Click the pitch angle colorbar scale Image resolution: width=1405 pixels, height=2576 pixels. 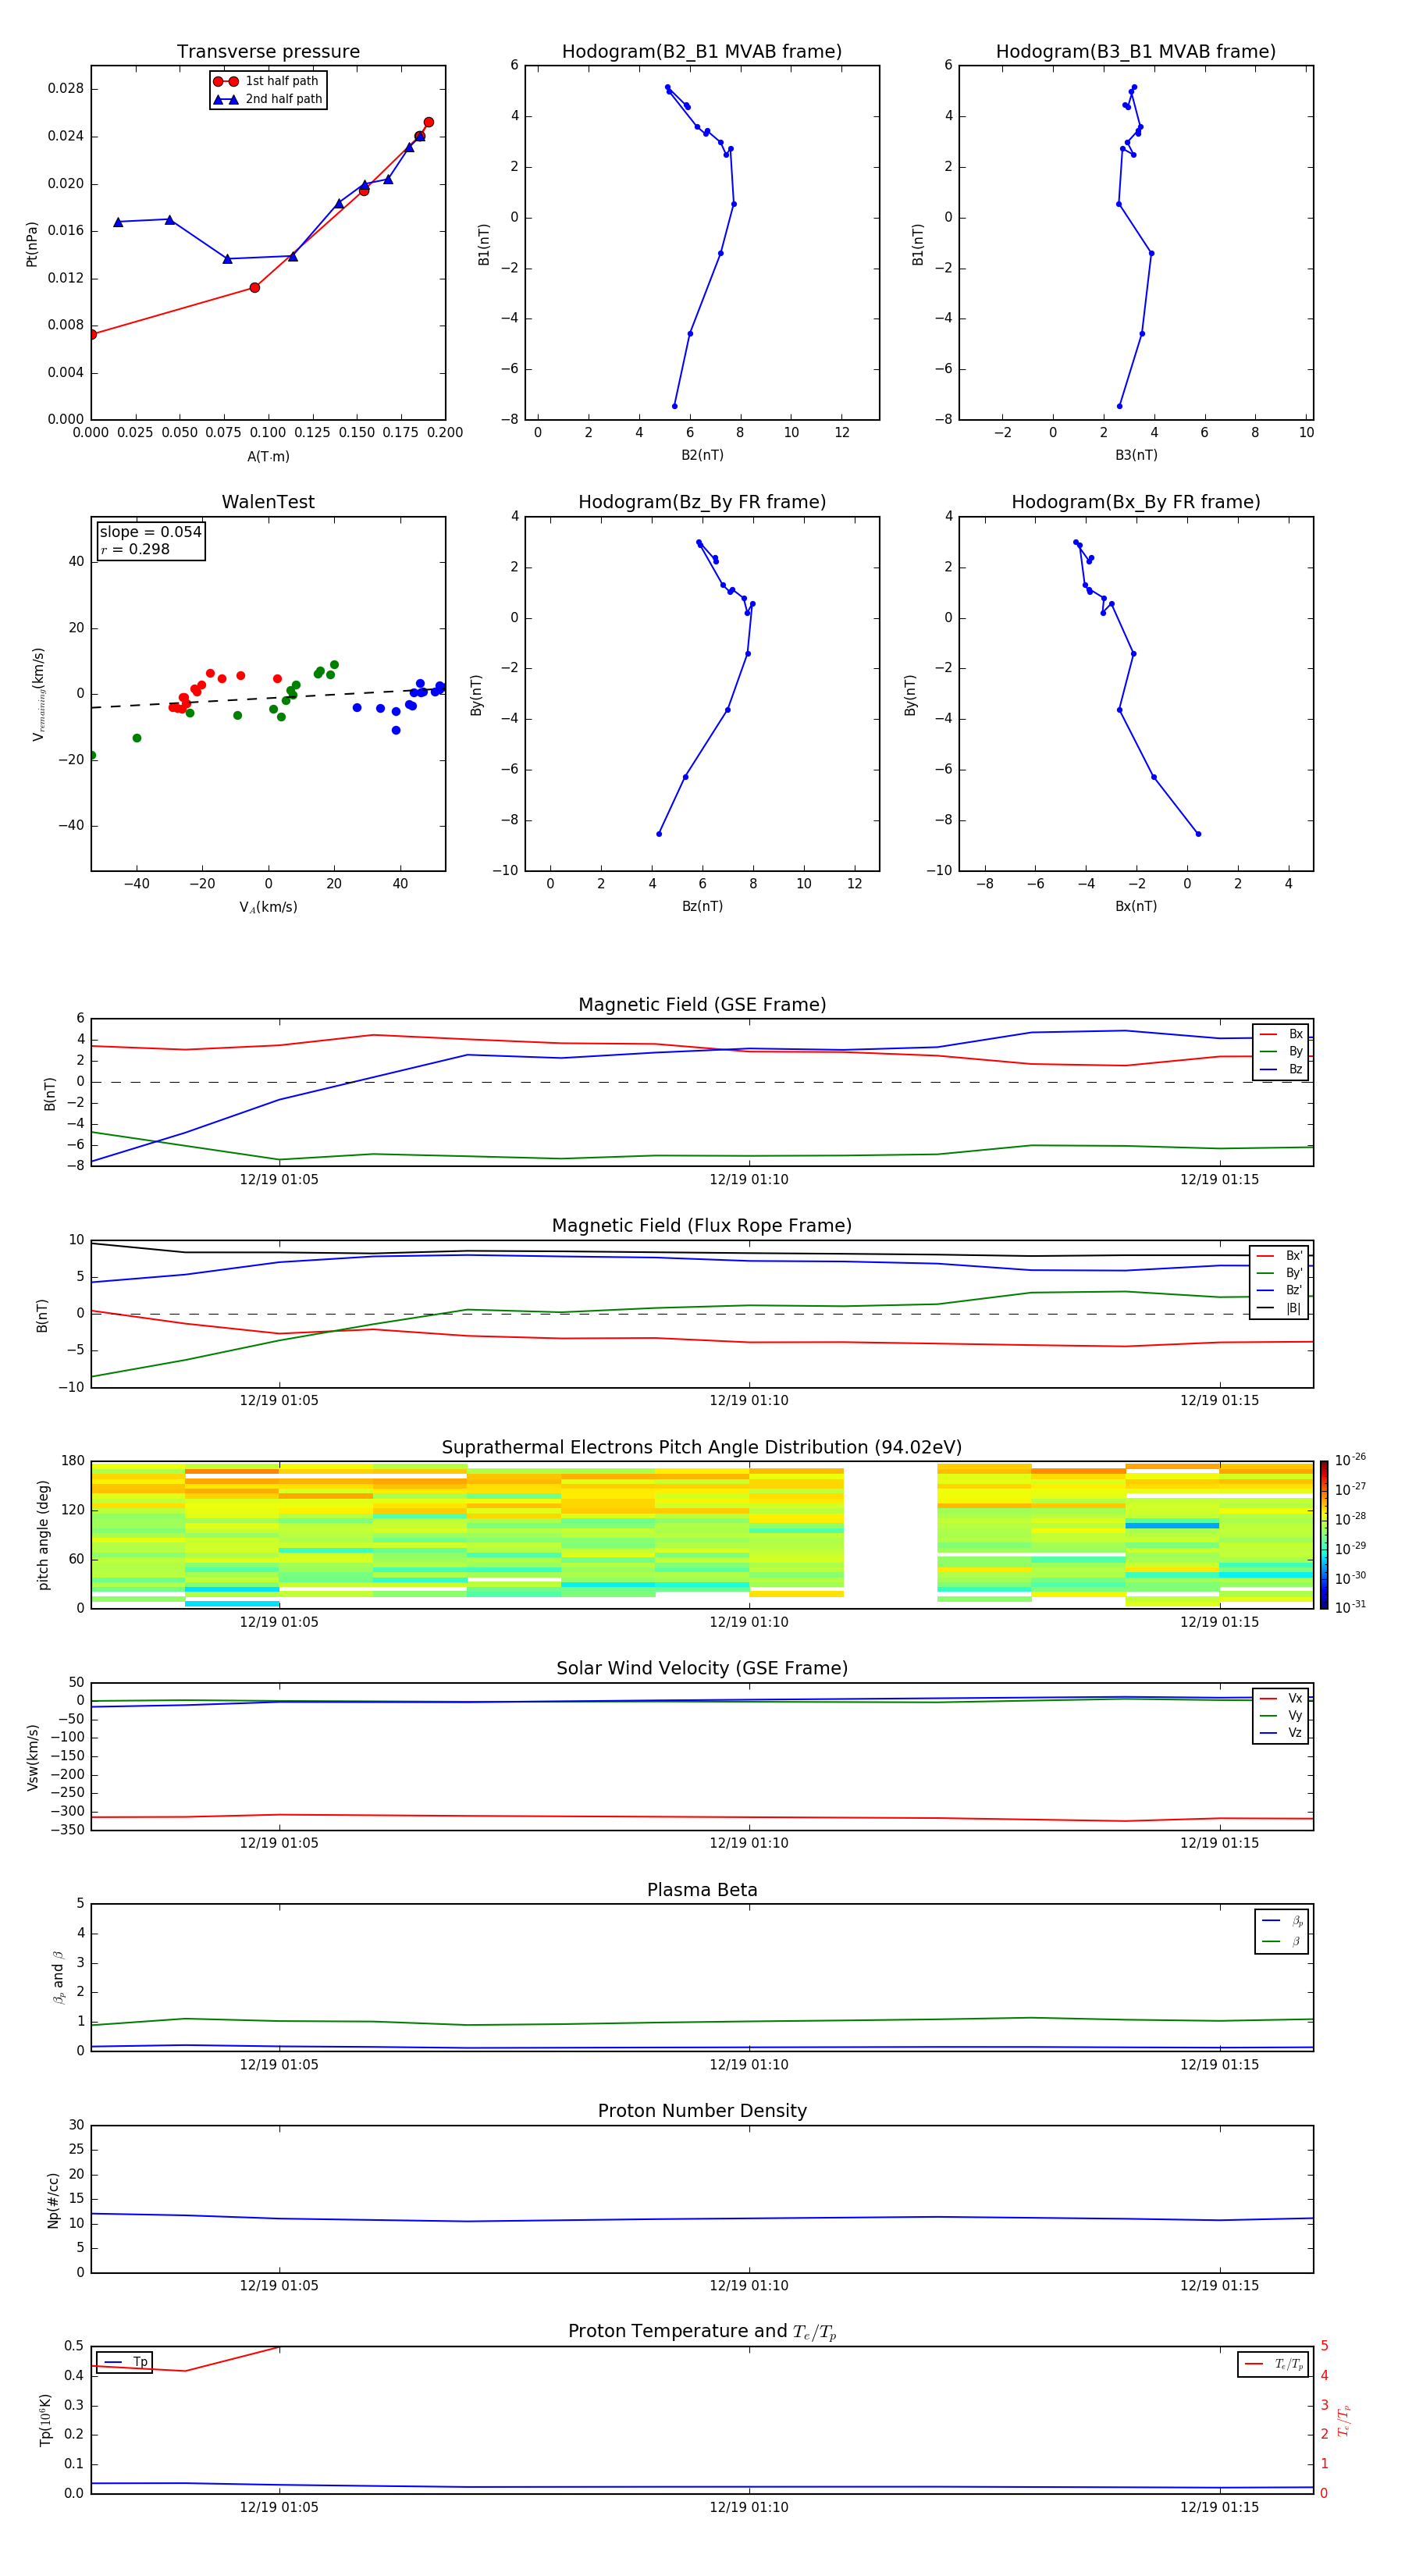1324,1535
